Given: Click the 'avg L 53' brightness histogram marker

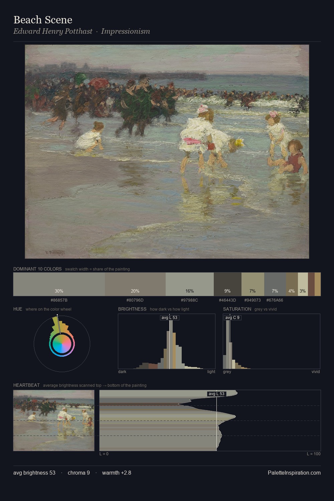Looking at the screenshot, I should tap(170, 318).
